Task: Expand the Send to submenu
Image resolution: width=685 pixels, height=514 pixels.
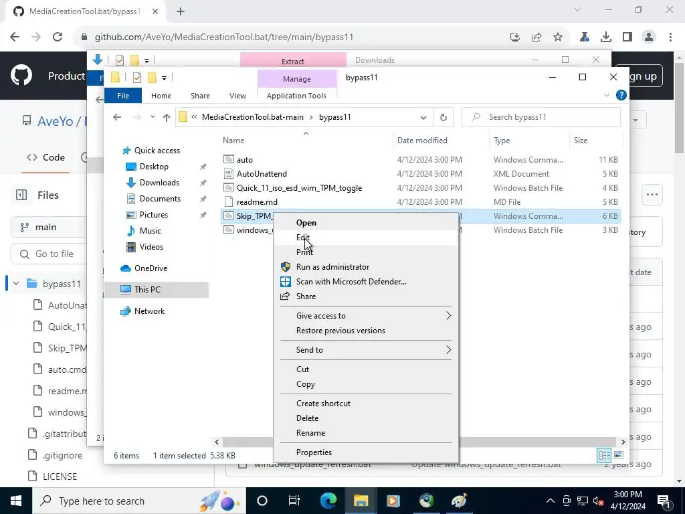Action: point(365,349)
